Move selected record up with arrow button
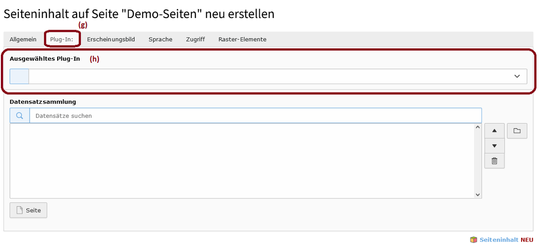540x244 pixels. (x=495, y=131)
